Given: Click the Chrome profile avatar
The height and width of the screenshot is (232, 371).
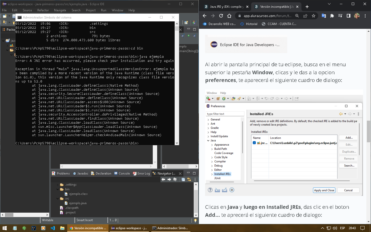Looking at the screenshot, I should (357, 16).
